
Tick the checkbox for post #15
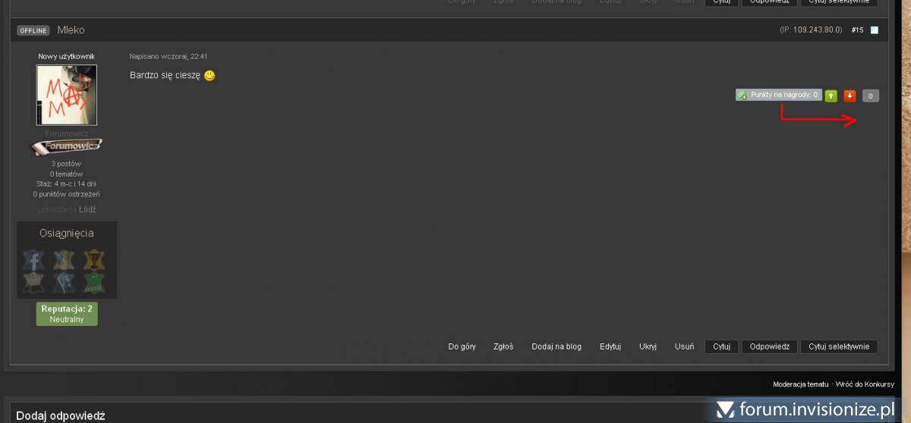[874, 30]
